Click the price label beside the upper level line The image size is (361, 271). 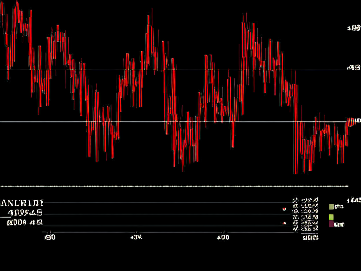[x=353, y=68]
